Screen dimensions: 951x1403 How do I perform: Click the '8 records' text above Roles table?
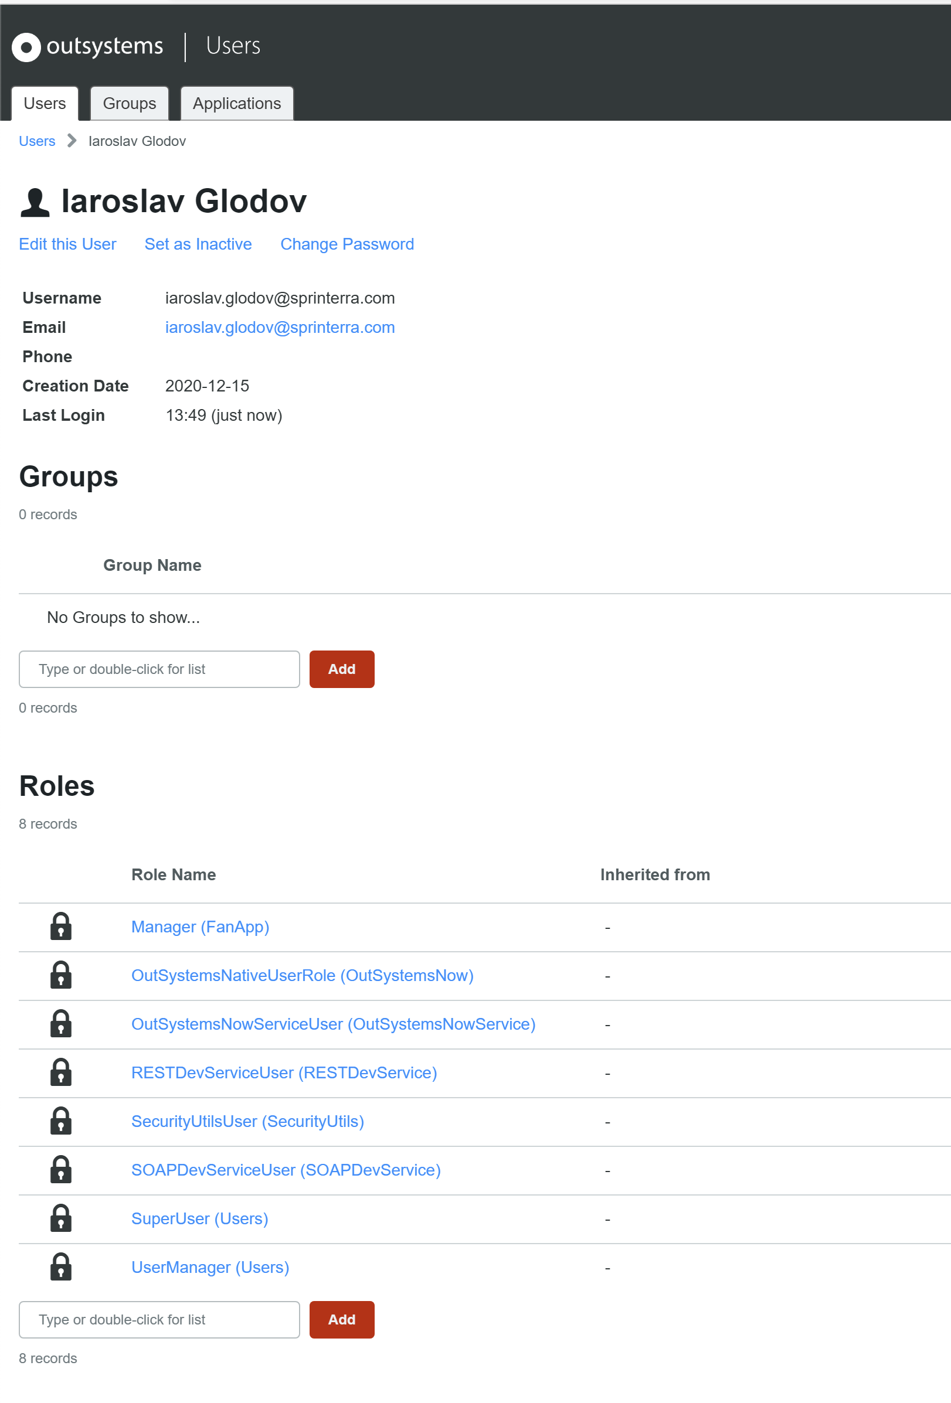[x=47, y=824]
